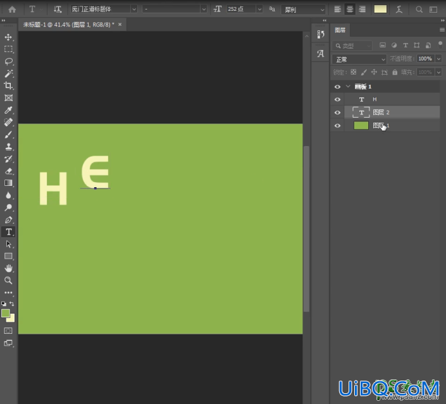Viewport: 446px width, 404px height.
Task: Open the 图层 panel tab
Action: [x=340, y=30]
